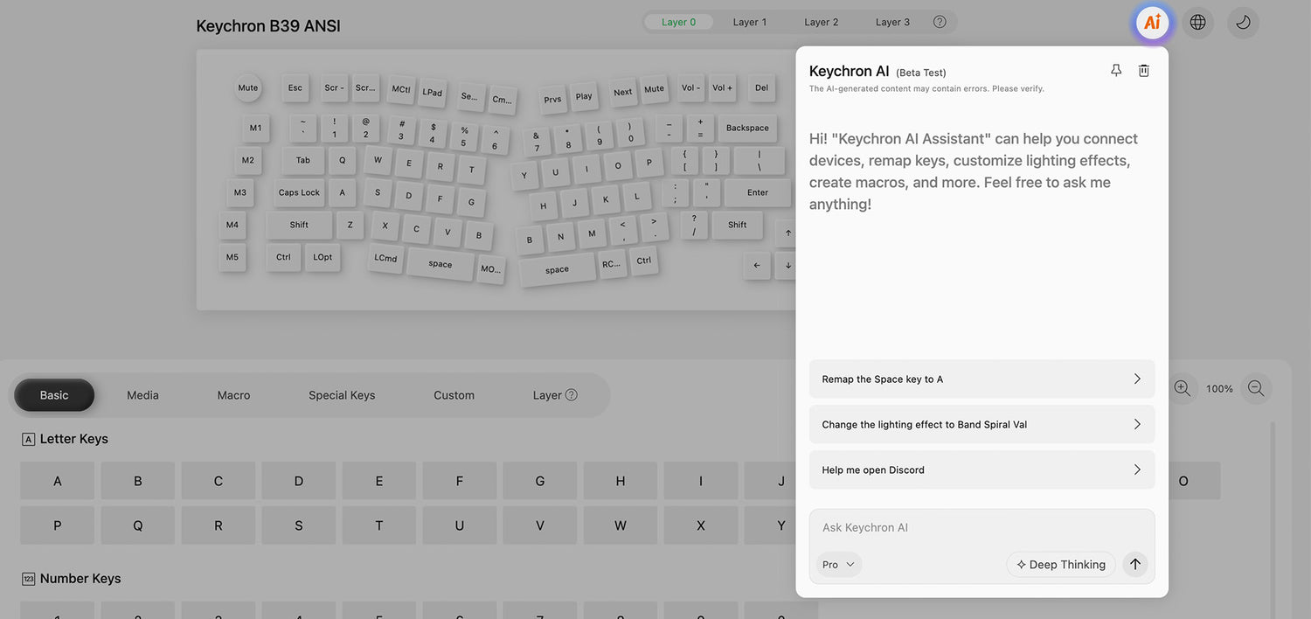This screenshot has height=619, width=1311.
Task: Pick letter W in Letter Keys
Action: [621, 525]
